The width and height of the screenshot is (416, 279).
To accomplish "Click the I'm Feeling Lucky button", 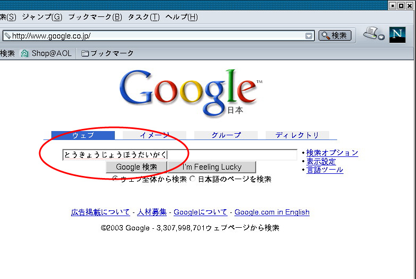I will 212,167.
